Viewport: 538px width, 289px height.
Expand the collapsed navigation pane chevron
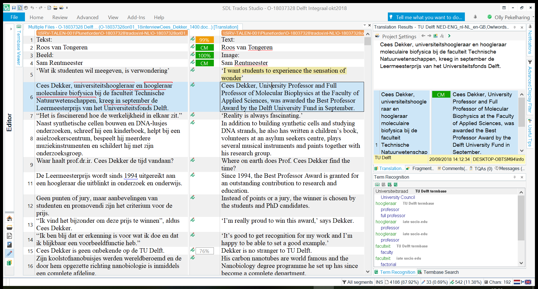[11, 29]
